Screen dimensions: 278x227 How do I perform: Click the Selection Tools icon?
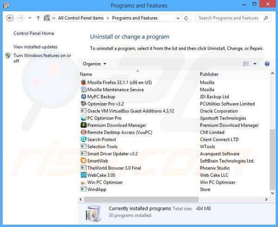(83, 146)
